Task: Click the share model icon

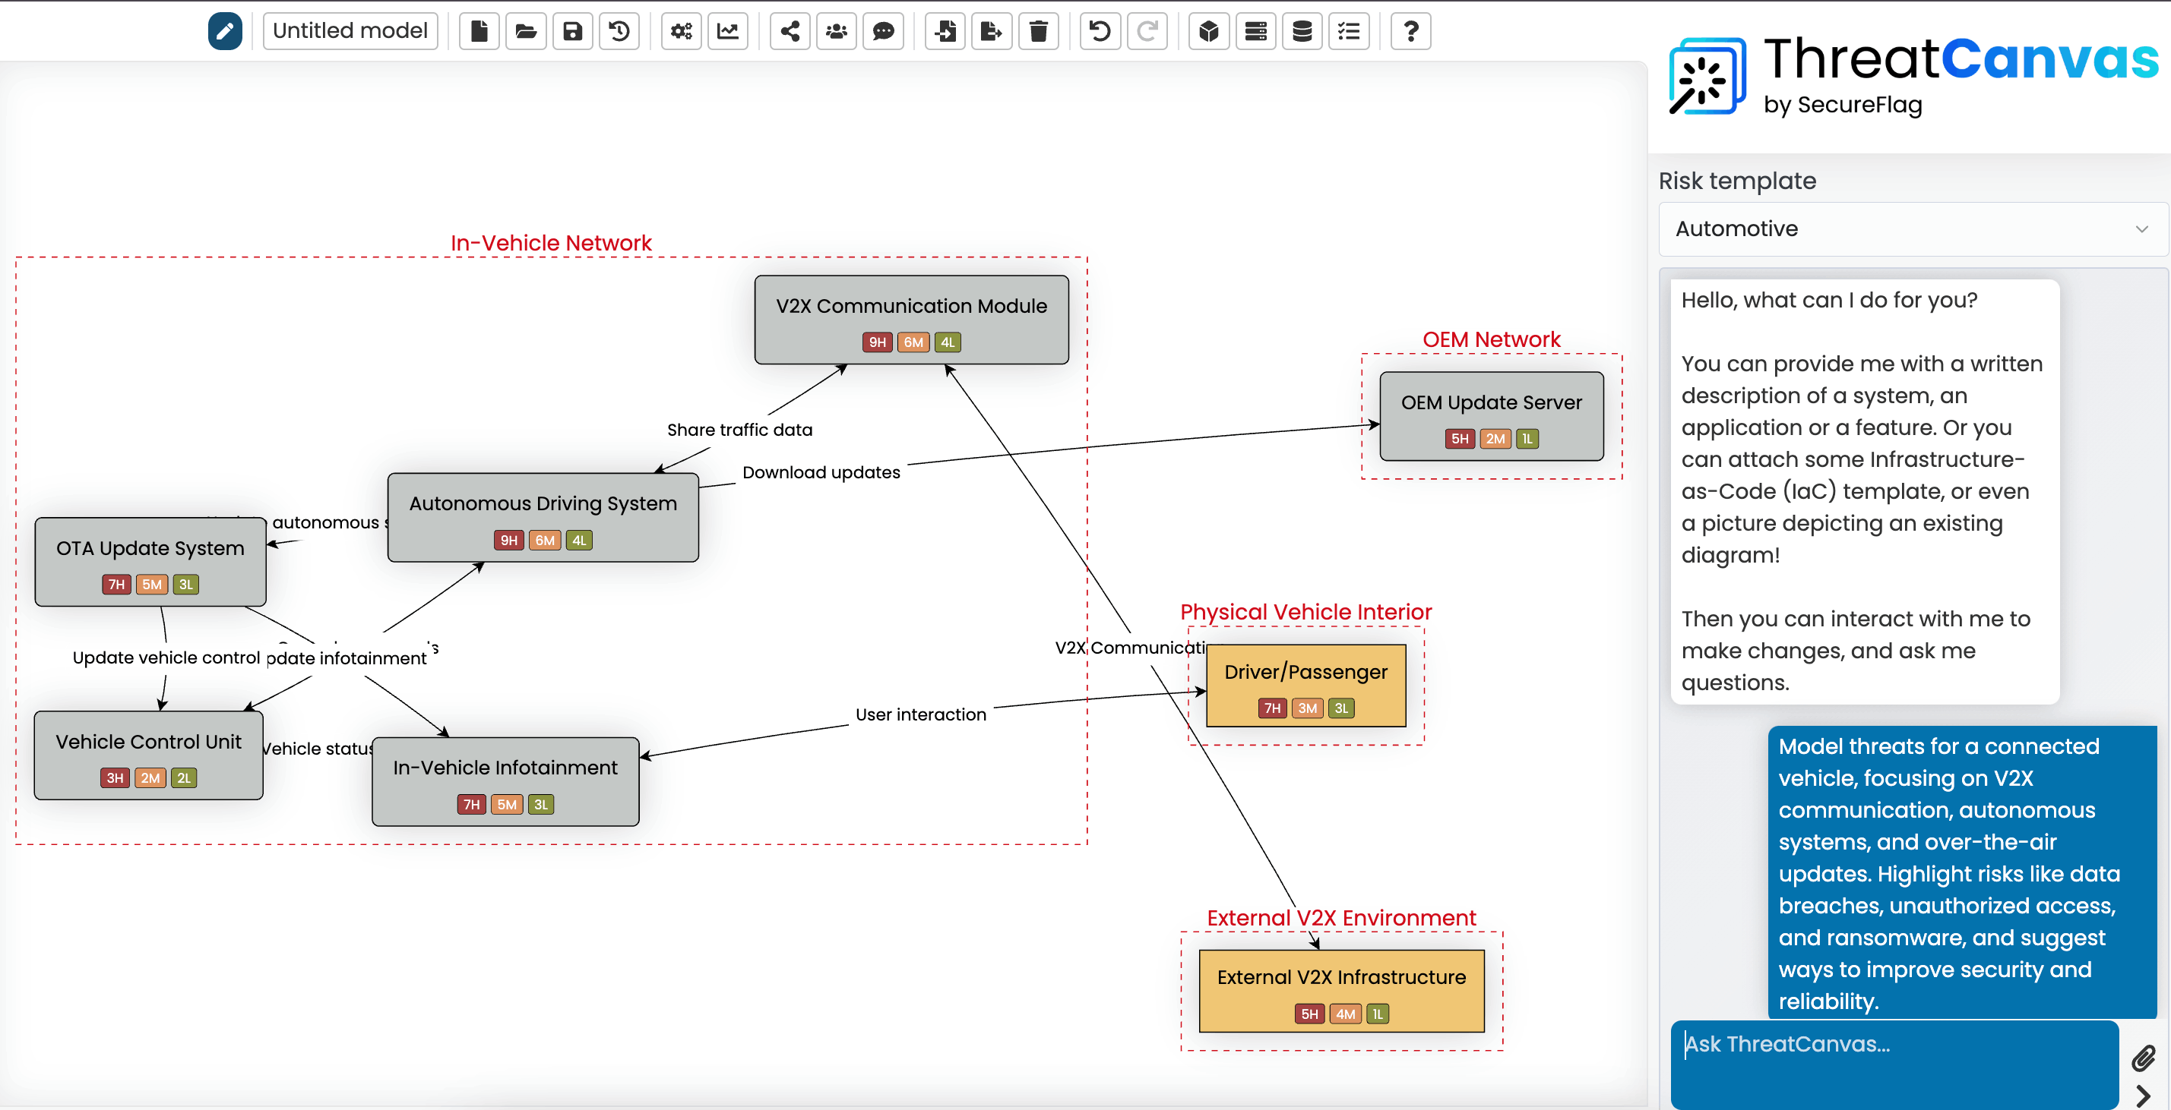Action: pyautogui.click(x=789, y=31)
